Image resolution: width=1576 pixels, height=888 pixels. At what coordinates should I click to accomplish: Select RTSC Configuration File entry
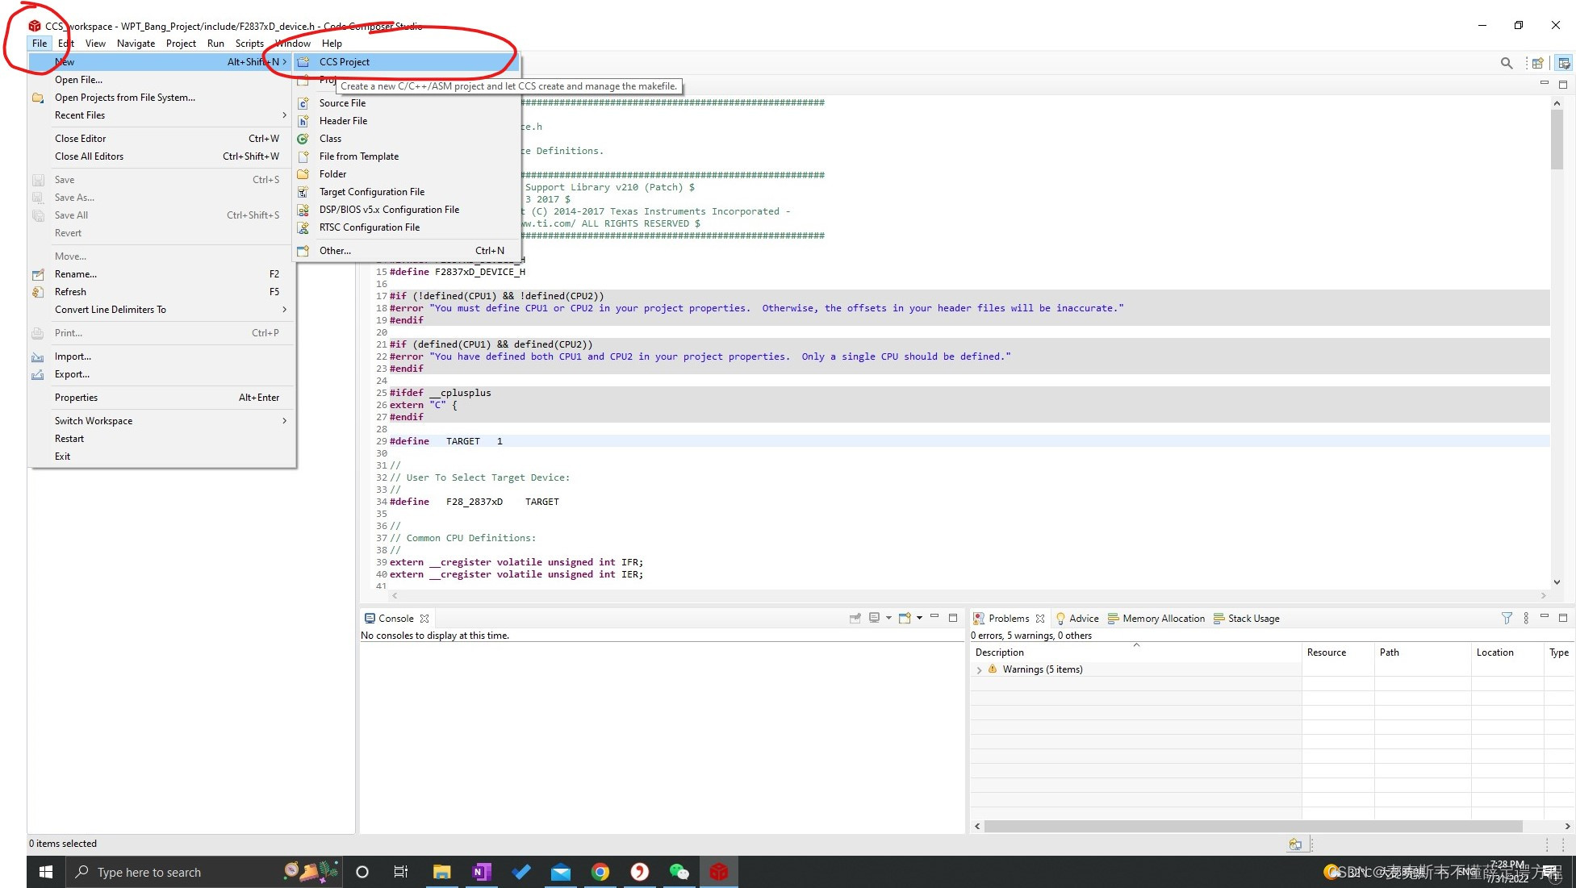(406, 227)
